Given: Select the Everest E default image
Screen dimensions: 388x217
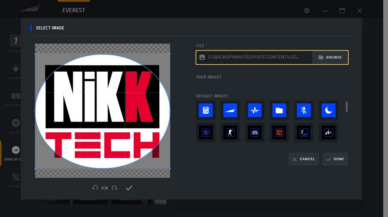Looking at the screenshot, I should [304, 132].
